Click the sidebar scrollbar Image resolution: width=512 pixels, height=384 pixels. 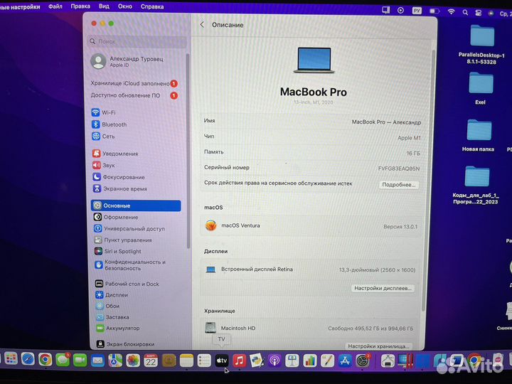click(188, 151)
